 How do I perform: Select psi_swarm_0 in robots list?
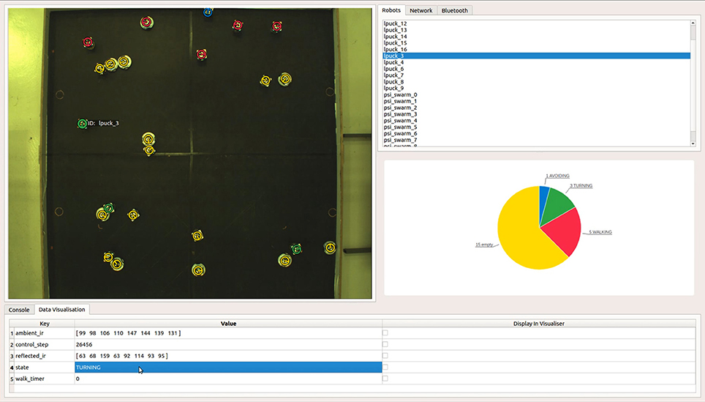[x=400, y=95]
